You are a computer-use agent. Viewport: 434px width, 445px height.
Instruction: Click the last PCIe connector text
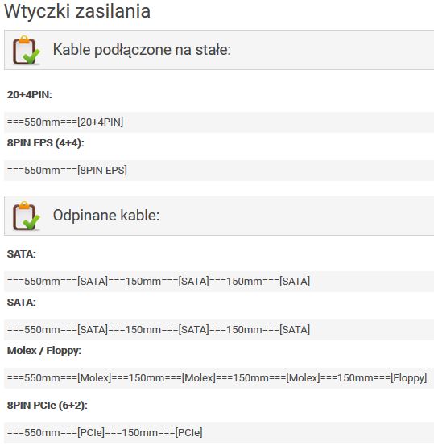[189, 432]
